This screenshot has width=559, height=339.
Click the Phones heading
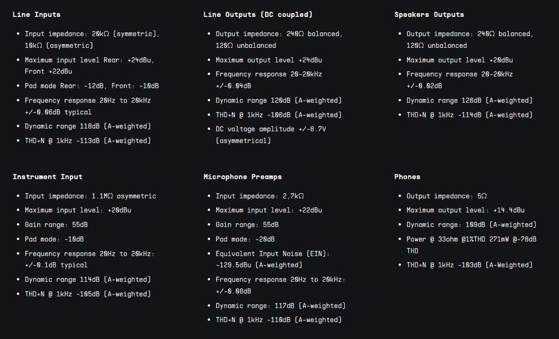point(407,177)
